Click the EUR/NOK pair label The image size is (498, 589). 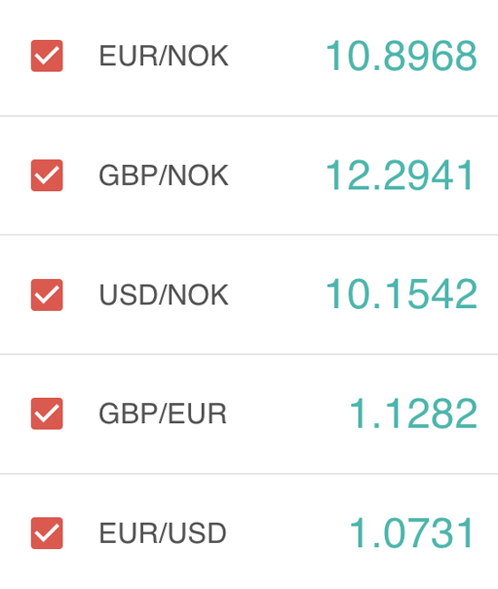tap(164, 56)
